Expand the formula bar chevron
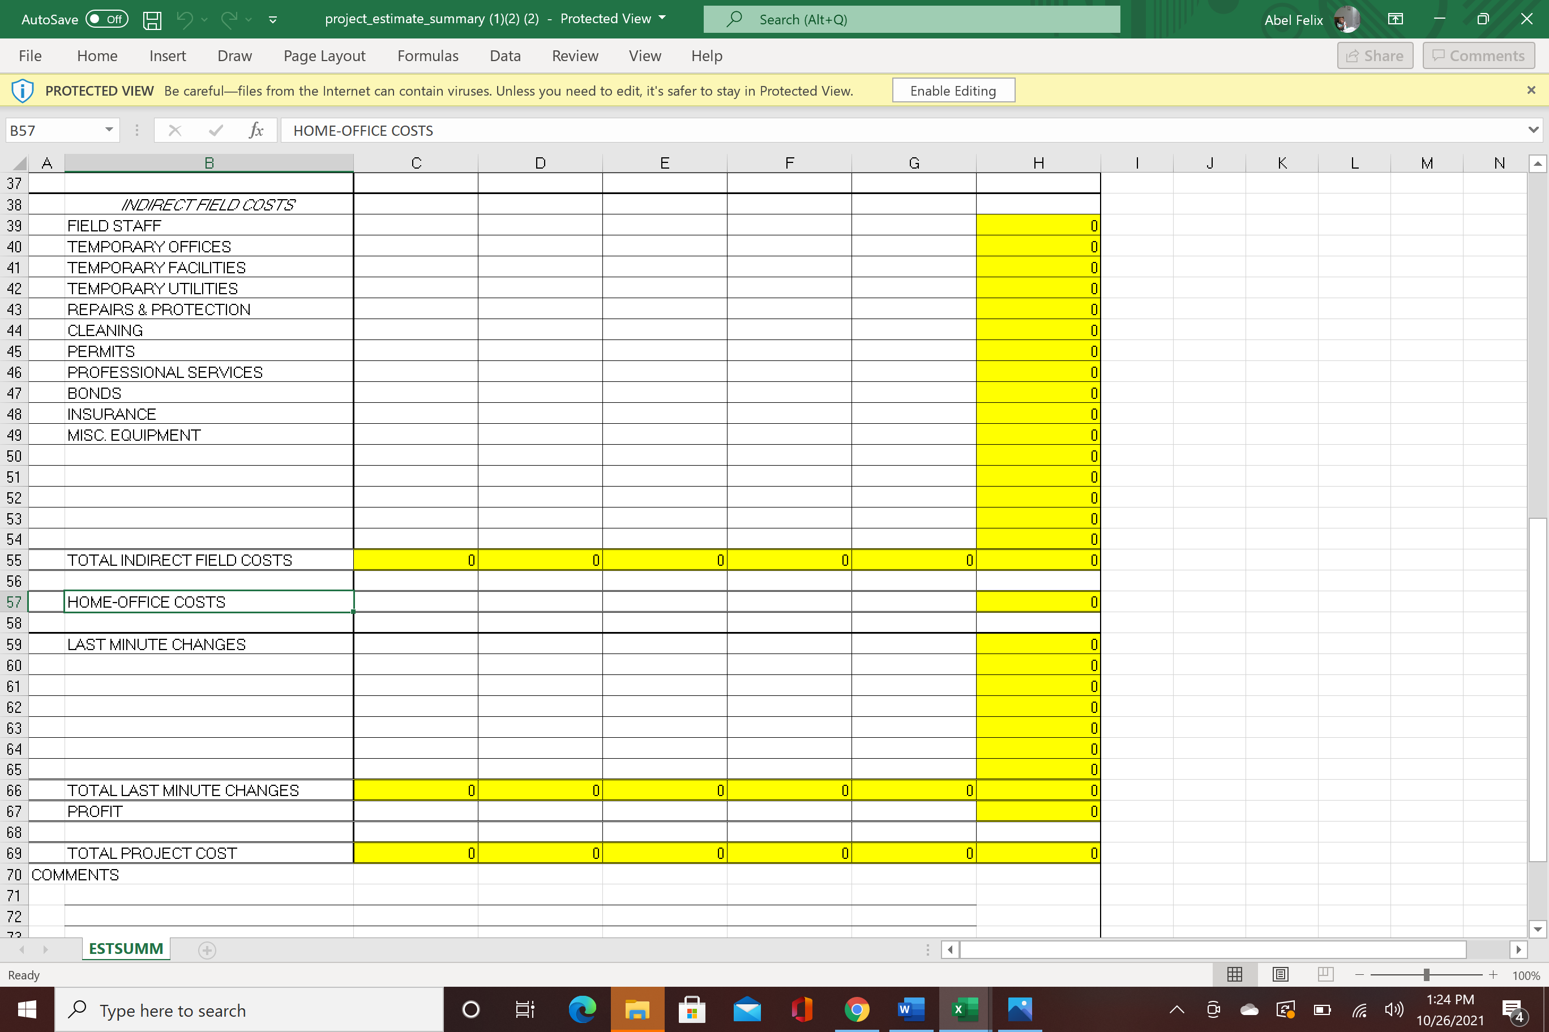This screenshot has height=1032, width=1549. pos(1533,130)
